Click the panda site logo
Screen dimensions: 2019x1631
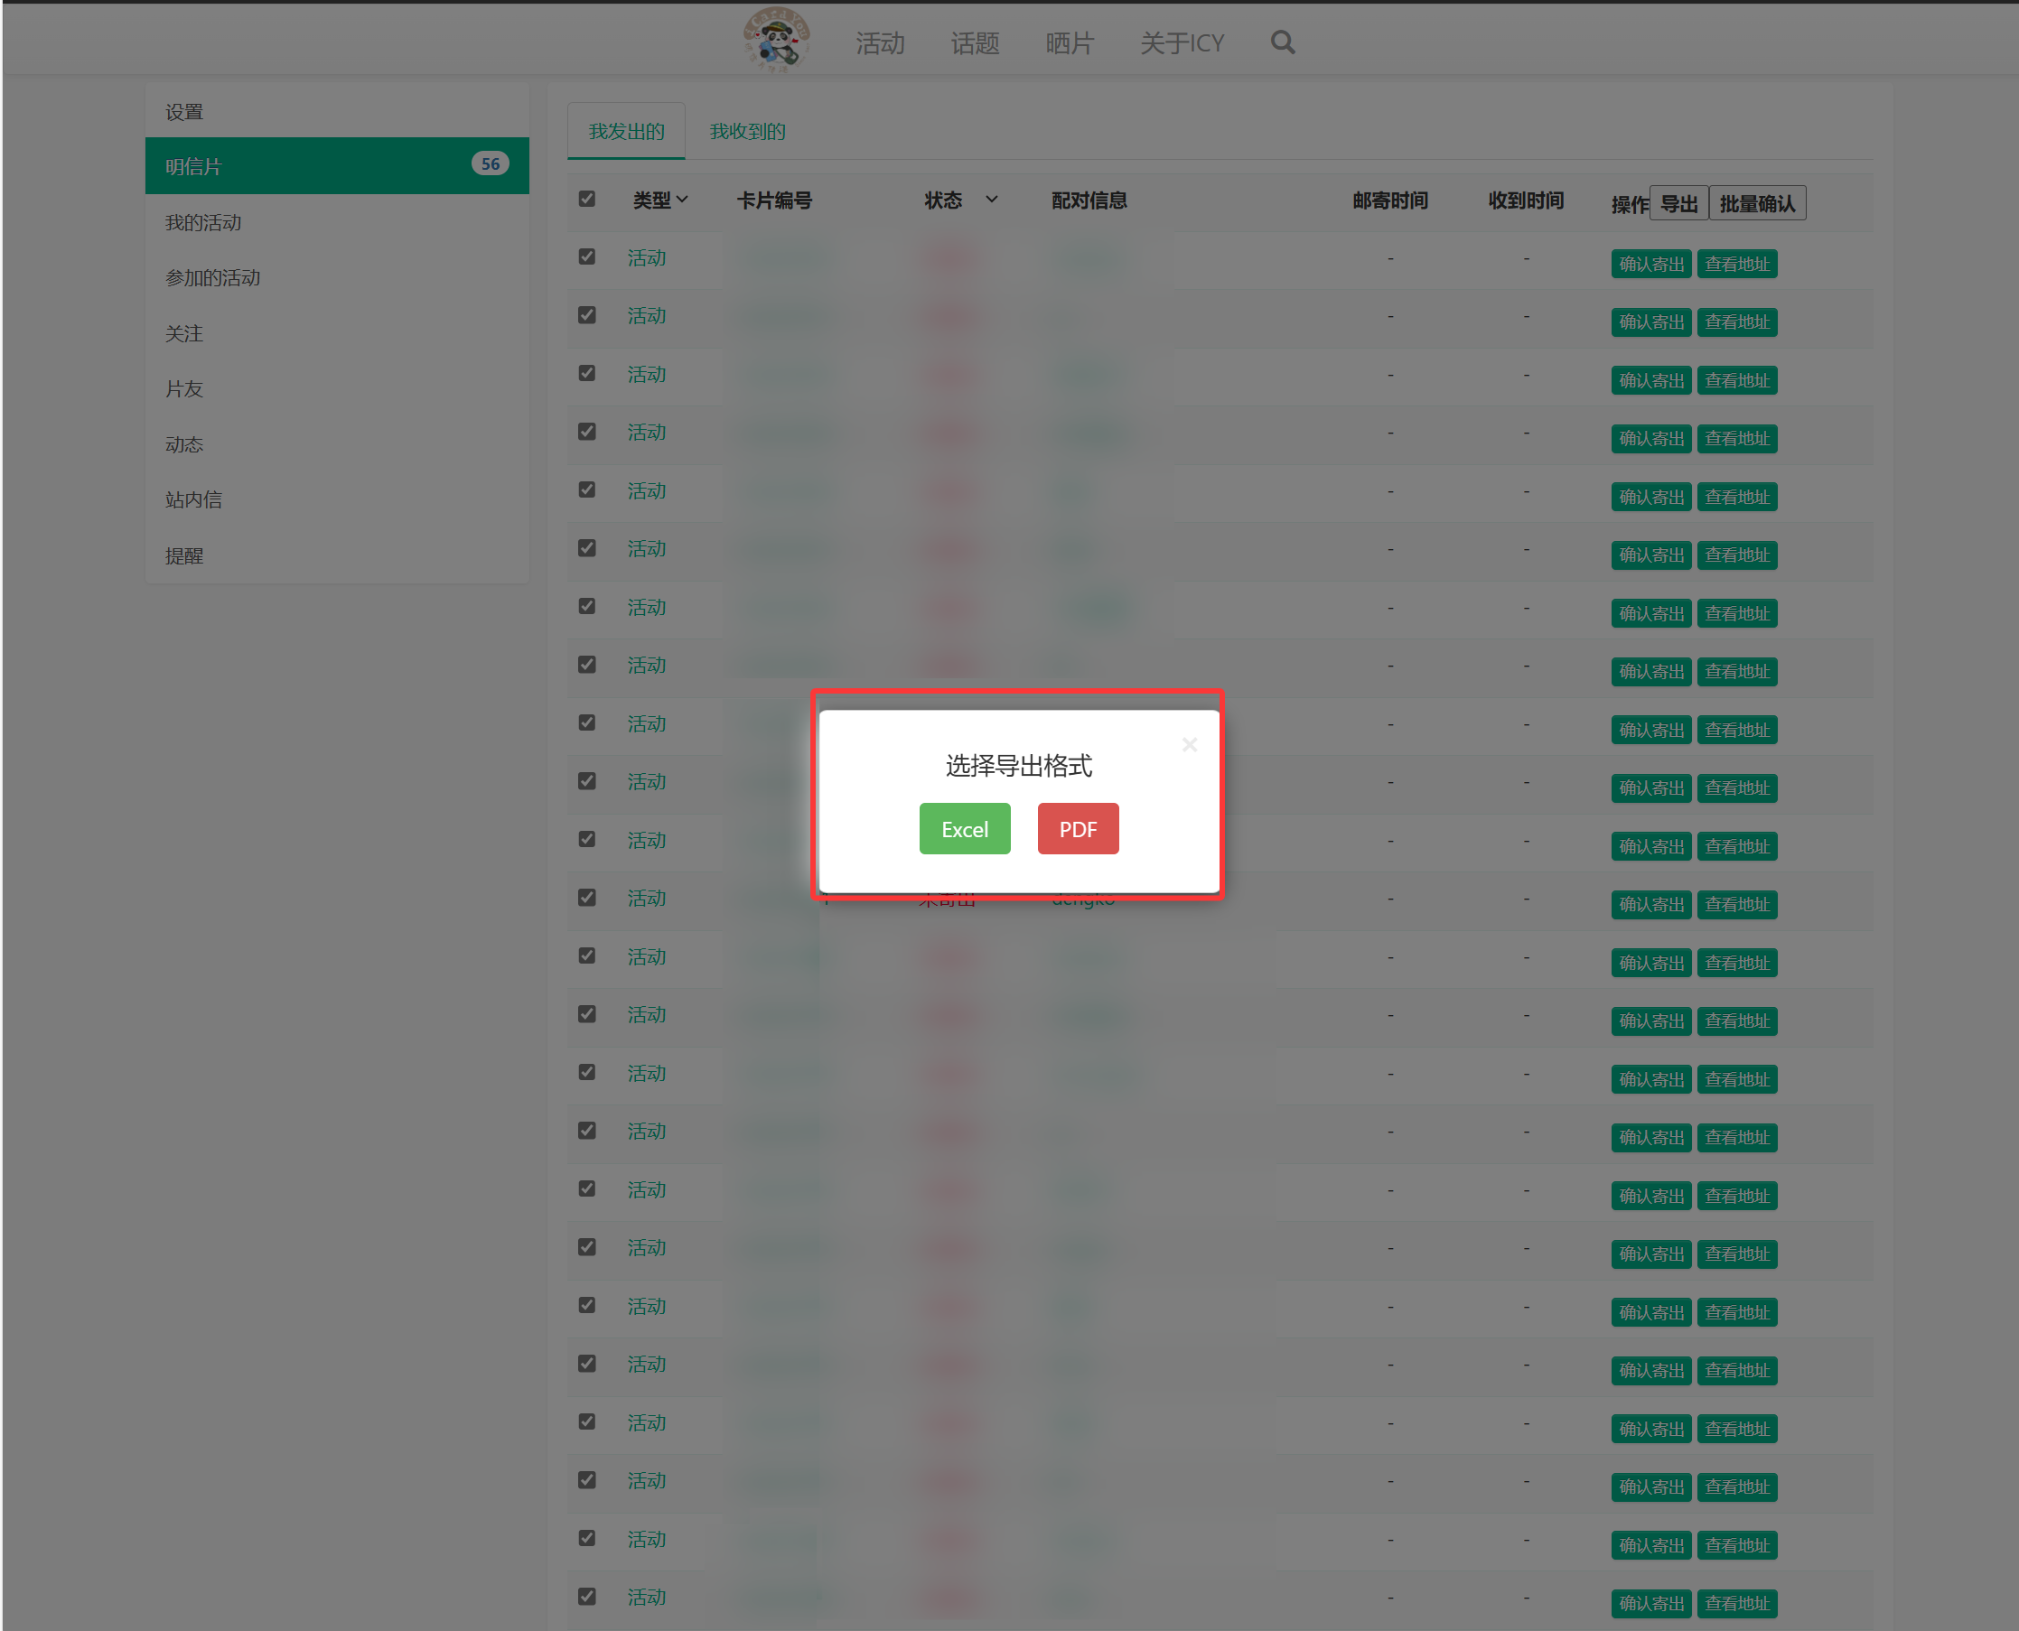point(776,40)
